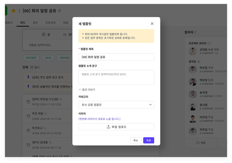Click 김대표 profile avatar

click(x=193, y=51)
